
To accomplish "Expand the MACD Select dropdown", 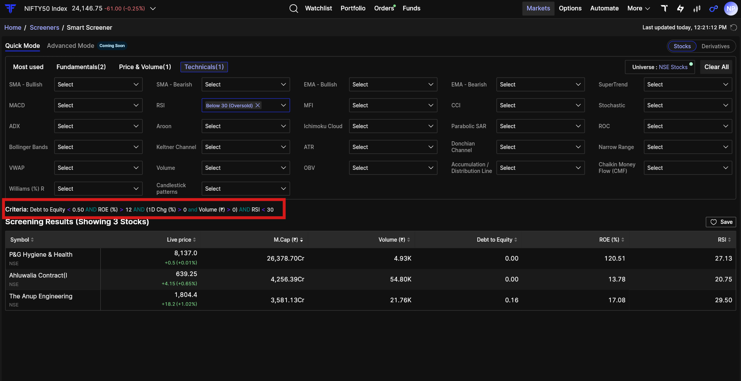I will (x=98, y=105).
